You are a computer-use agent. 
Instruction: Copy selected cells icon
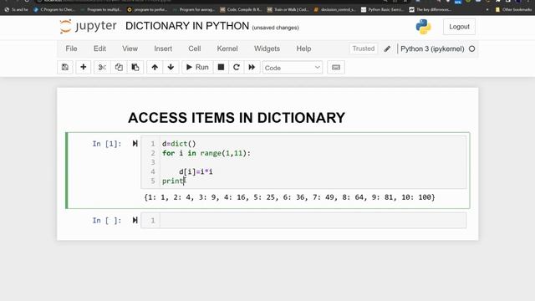[x=119, y=67]
